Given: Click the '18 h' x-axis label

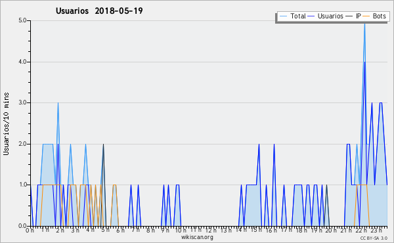Looking at the screenshot, I should point(301,231).
